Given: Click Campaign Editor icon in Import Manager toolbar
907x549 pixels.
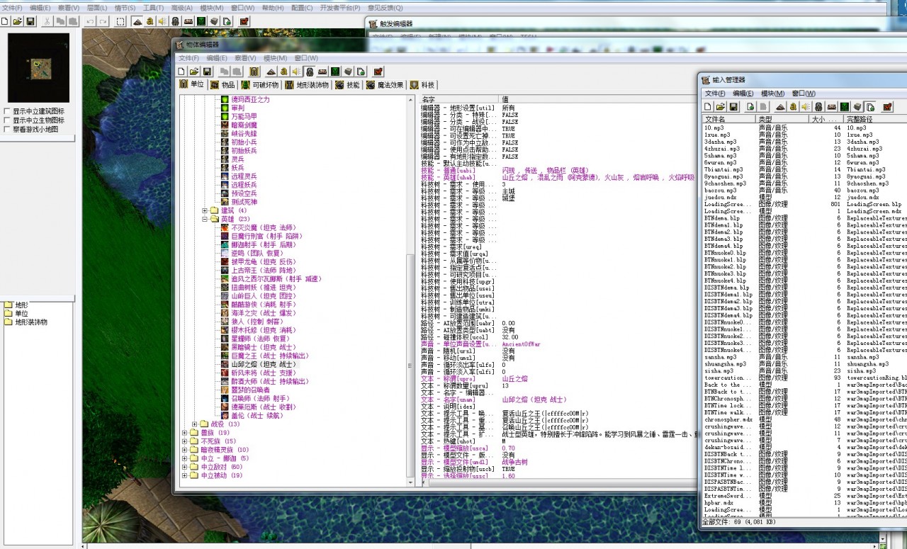Looking at the screenshot, I should click(831, 107).
